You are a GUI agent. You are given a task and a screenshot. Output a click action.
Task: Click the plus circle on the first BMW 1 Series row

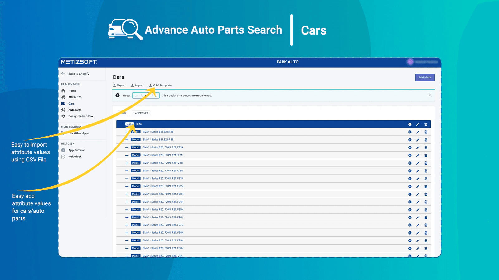pyautogui.click(x=410, y=132)
